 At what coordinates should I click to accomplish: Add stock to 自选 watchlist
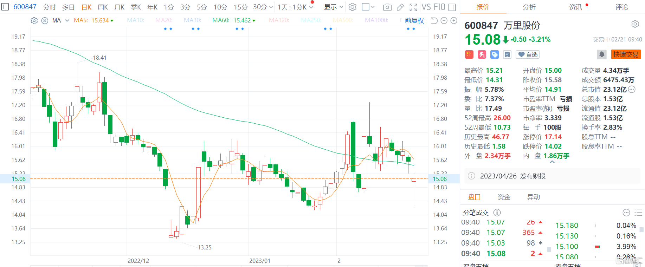click(528, 54)
